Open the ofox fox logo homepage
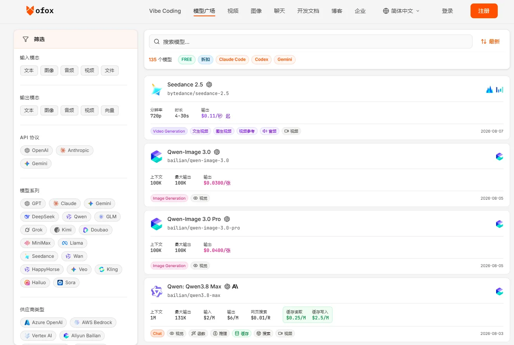Screen dimensions: 514x345 click(x=40, y=11)
